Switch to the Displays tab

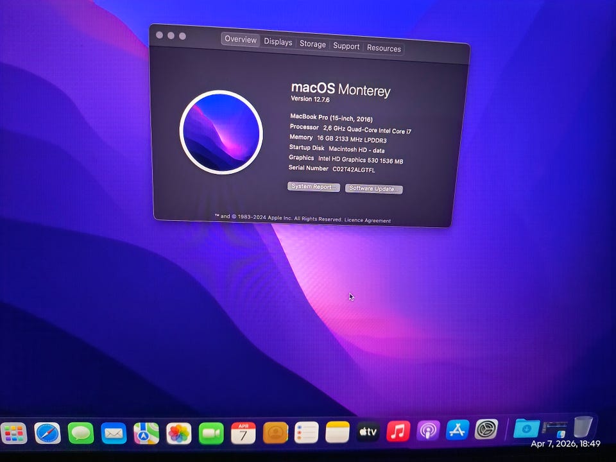coord(278,42)
